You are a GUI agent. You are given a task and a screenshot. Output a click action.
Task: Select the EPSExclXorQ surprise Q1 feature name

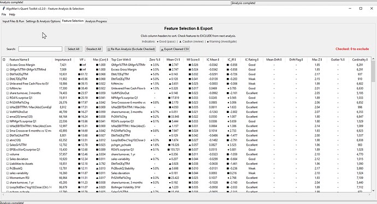tap(25, 149)
